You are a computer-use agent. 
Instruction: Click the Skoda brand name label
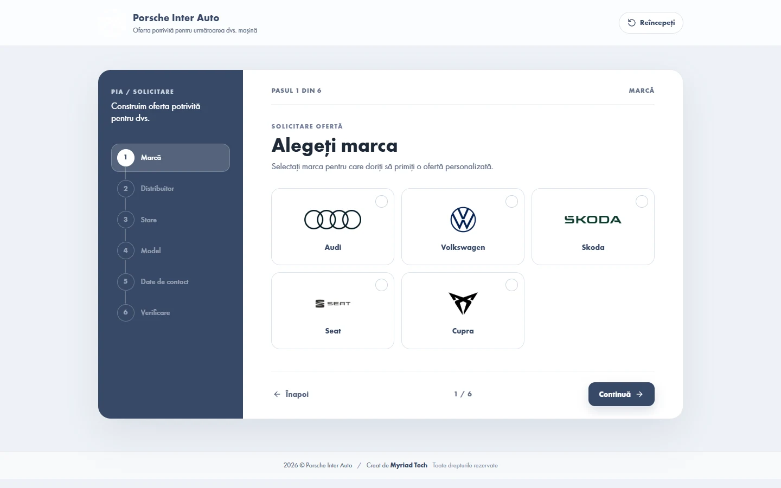coord(593,247)
